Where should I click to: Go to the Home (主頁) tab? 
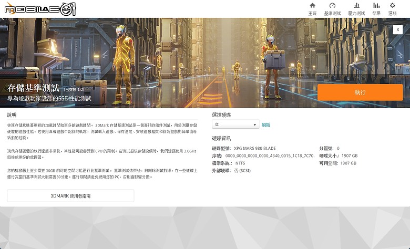pos(312,9)
